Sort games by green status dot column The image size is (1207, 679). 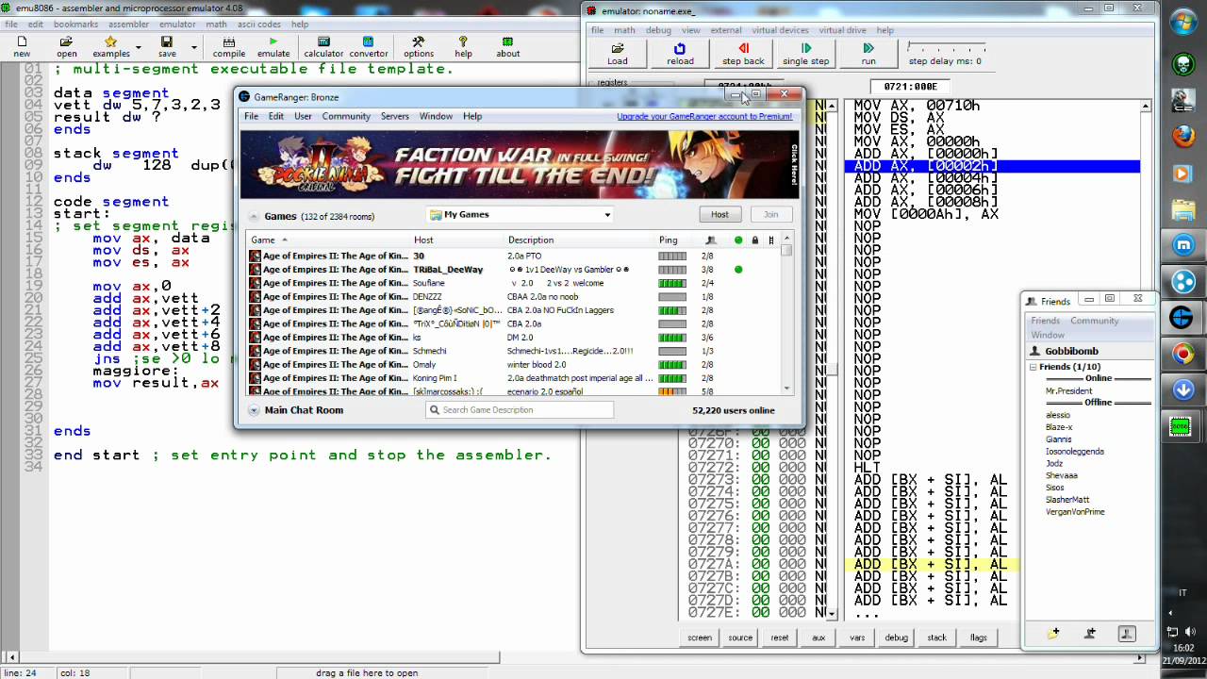[x=738, y=240]
